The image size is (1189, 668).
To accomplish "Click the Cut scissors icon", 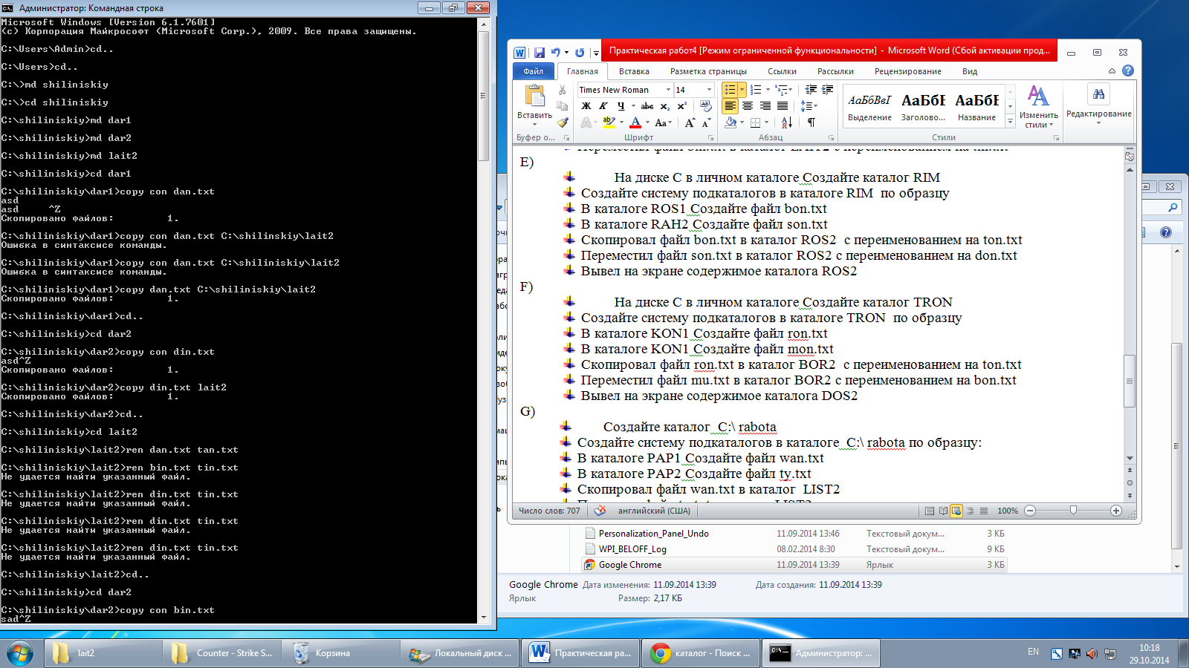I will pos(563,90).
